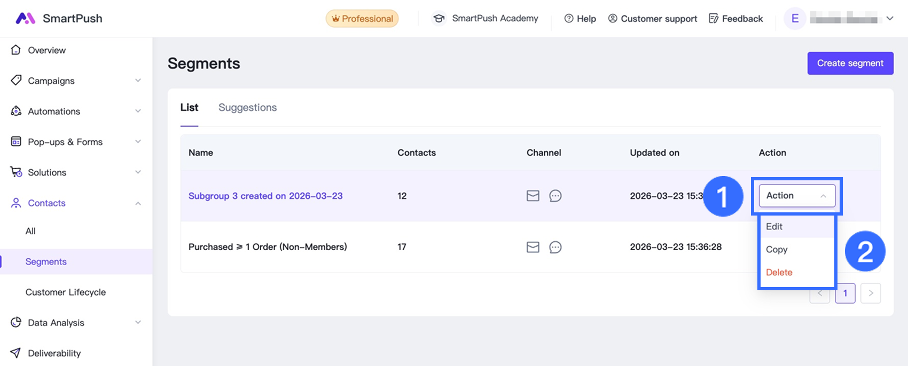This screenshot has width=908, height=366.
Task: Select Edit from the Action menu
Action: 774,226
